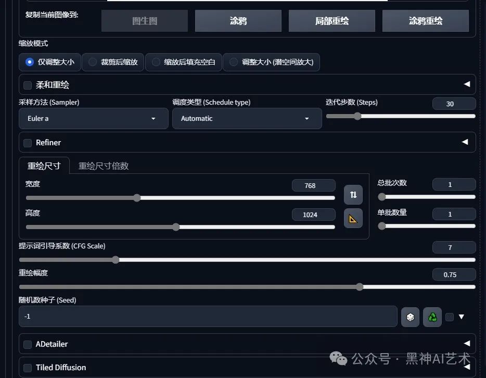
Task: Expand extra seed options with the down triangle
Action: coord(462,317)
